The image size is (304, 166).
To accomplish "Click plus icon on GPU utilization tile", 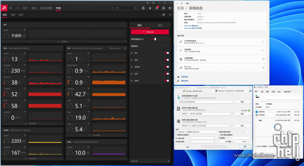I will [x=25, y=53].
